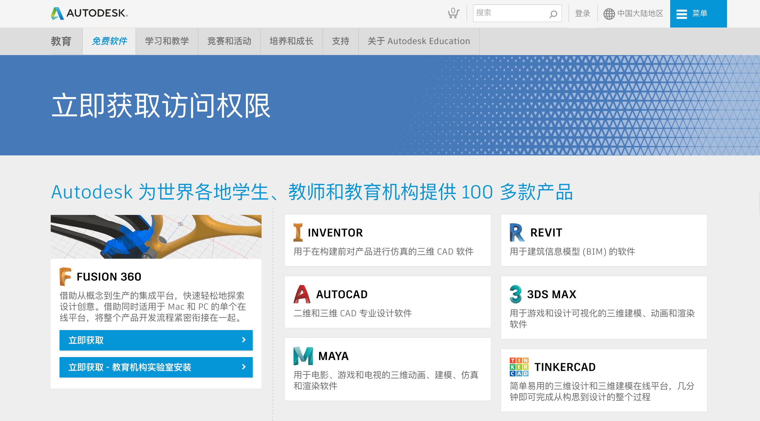Viewport: 760px width, 421px height.
Task: Click the FUSION 360 title
Action: pos(109,276)
